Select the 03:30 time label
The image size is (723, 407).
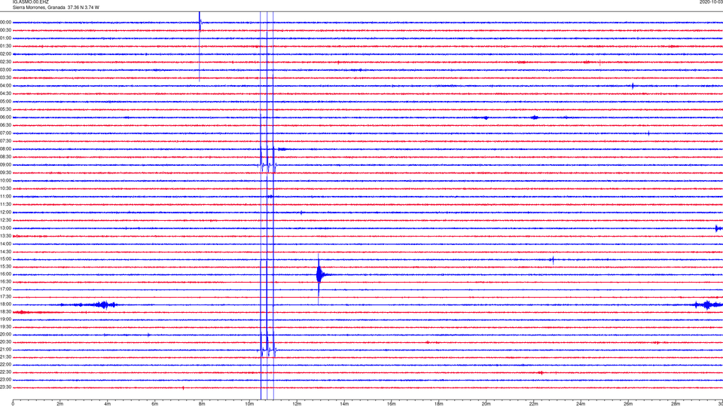(x=5, y=78)
